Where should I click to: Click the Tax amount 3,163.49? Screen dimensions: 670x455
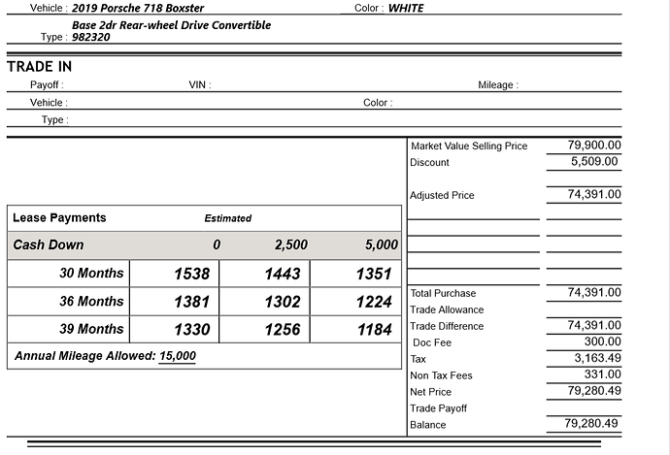(597, 358)
